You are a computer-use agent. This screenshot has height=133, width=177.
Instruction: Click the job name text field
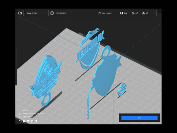point(33,113)
